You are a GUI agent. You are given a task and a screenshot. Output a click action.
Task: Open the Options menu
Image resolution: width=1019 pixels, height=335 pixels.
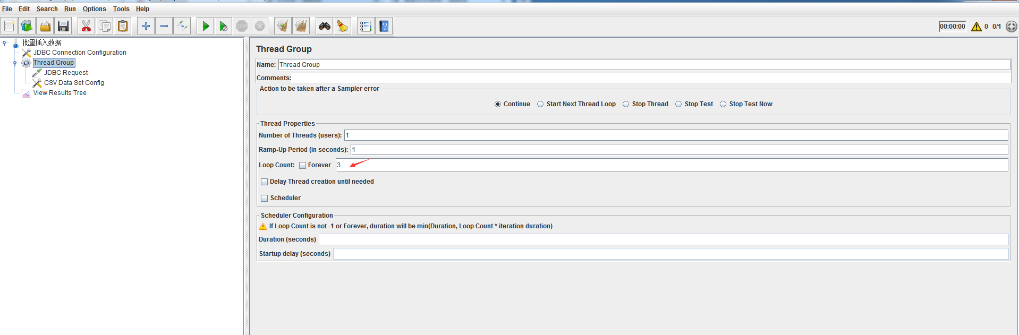click(94, 9)
